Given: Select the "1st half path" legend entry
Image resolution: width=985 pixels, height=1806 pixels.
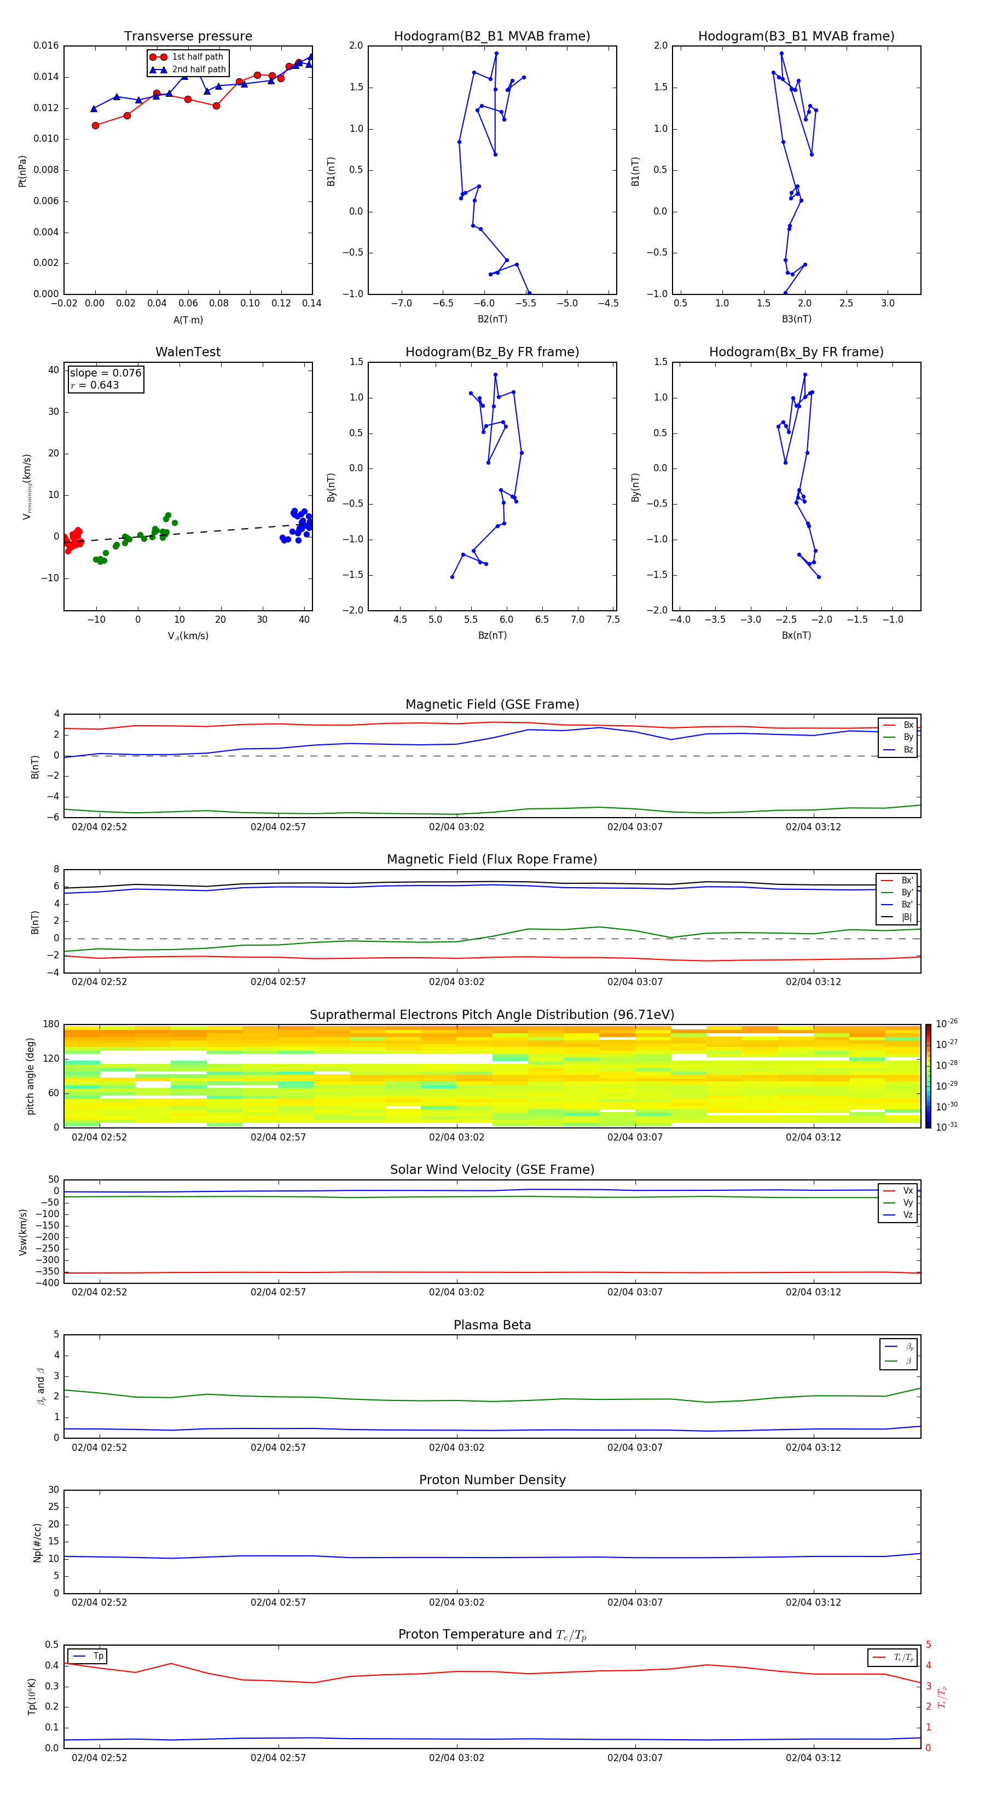Looking at the screenshot, I should 187,57.
